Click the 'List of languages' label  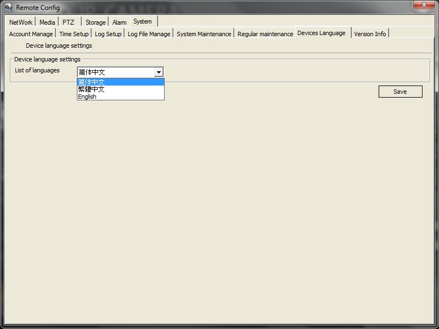point(37,70)
